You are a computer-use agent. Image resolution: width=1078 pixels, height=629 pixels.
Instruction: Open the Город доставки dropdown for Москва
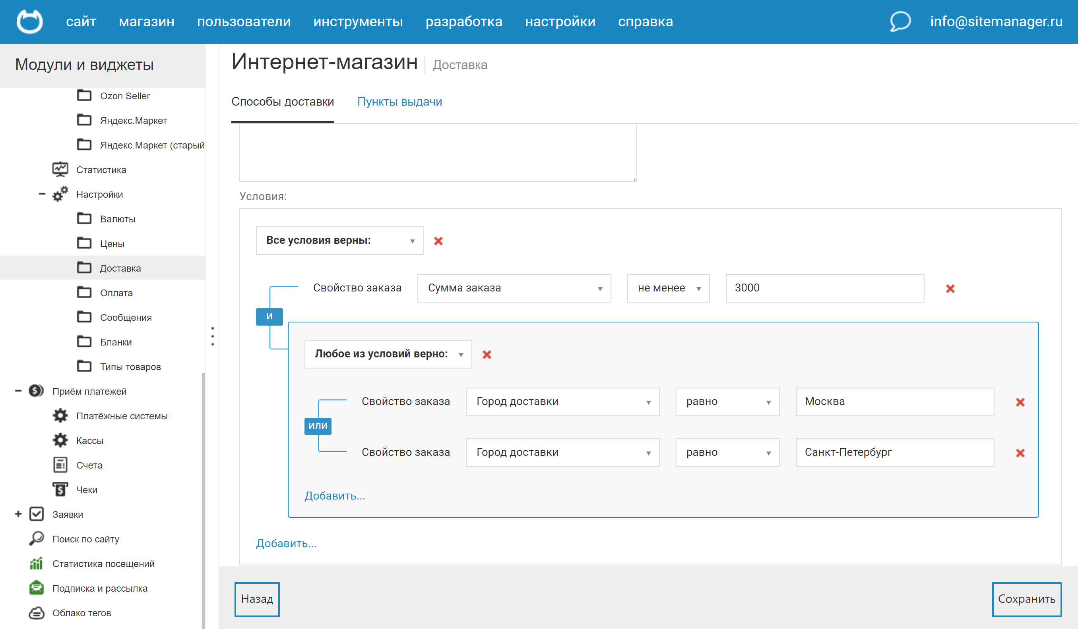coord(562,402)
